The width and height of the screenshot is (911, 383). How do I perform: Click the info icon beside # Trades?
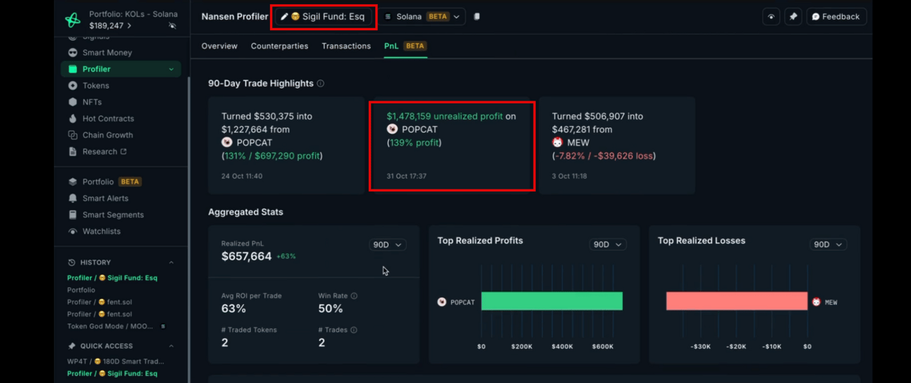coord(354,330)
